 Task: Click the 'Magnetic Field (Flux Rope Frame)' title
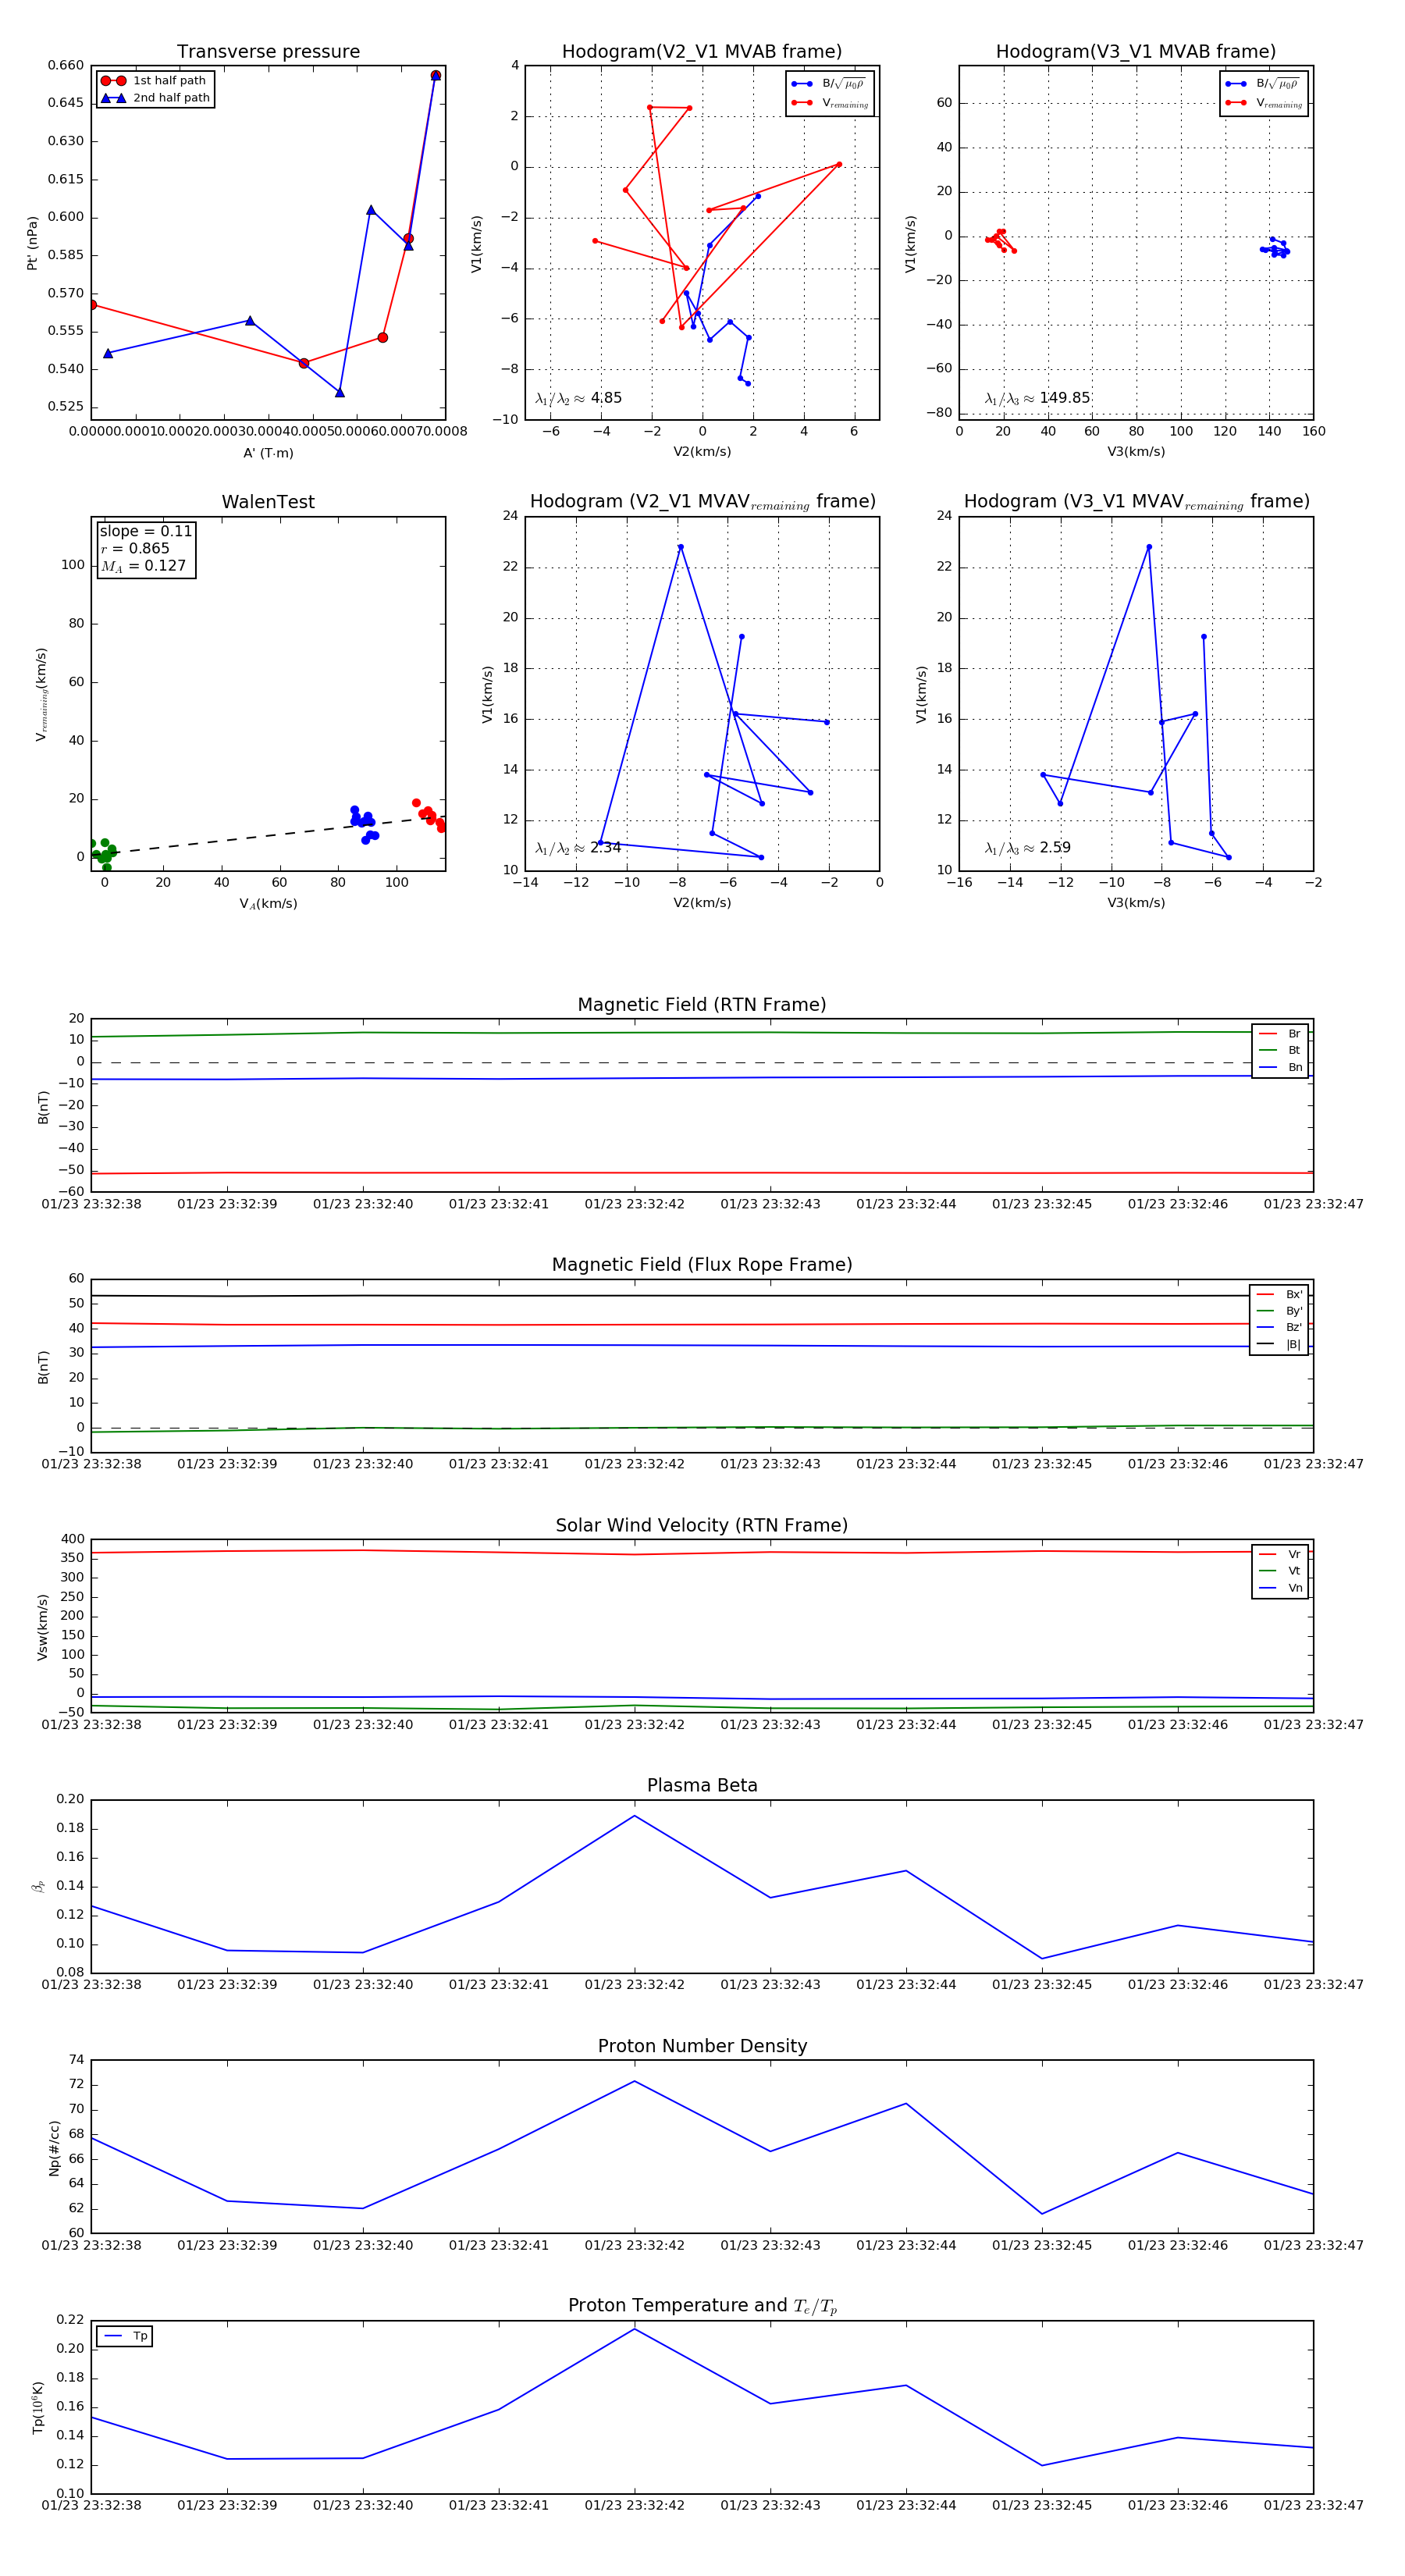[702, 1265]
